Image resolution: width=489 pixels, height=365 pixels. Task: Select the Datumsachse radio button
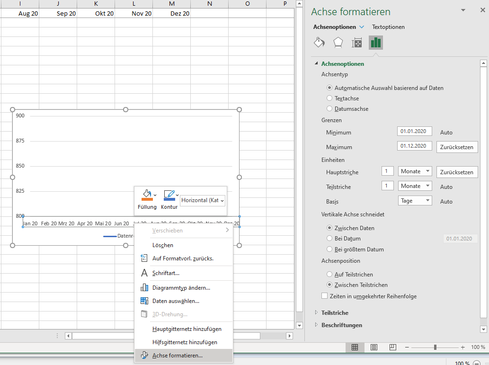[329, 108]
